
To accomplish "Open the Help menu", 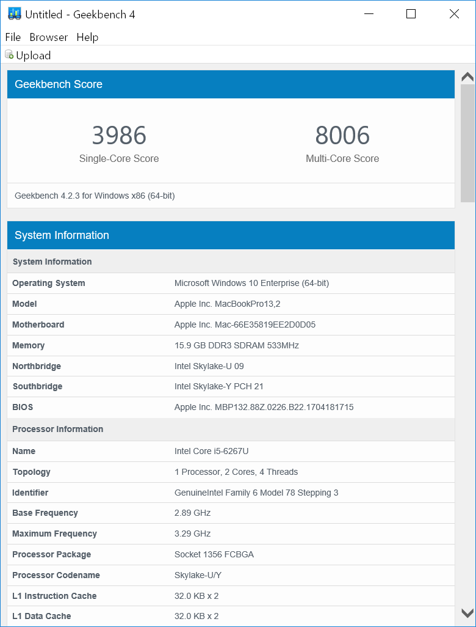I will pyautogui.click(x=87, y=37).
